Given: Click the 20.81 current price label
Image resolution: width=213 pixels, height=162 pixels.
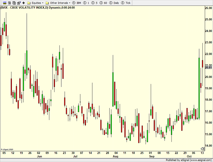Looking at the screenshot, I should (x=208, y=67).
